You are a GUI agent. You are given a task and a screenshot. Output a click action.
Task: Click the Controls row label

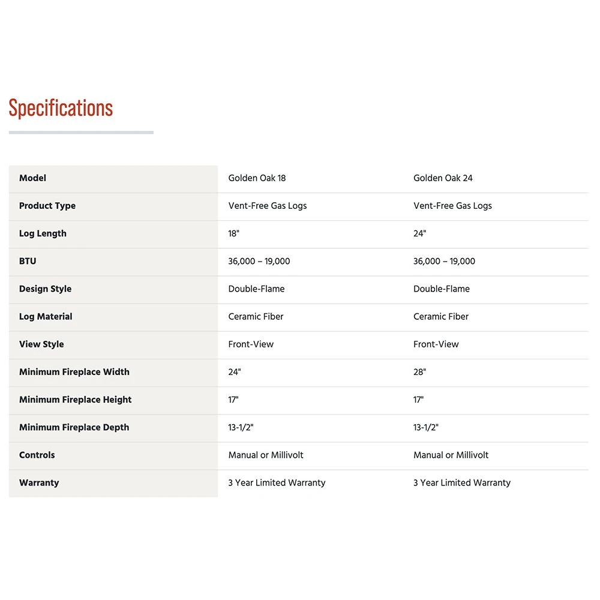pos(37,455)
